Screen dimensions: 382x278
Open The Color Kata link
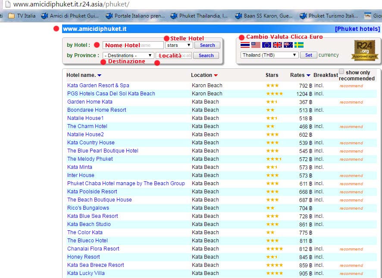(85, 232)
